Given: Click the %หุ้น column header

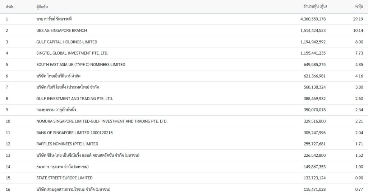Looking at the screenshot, I should (359, 6).
